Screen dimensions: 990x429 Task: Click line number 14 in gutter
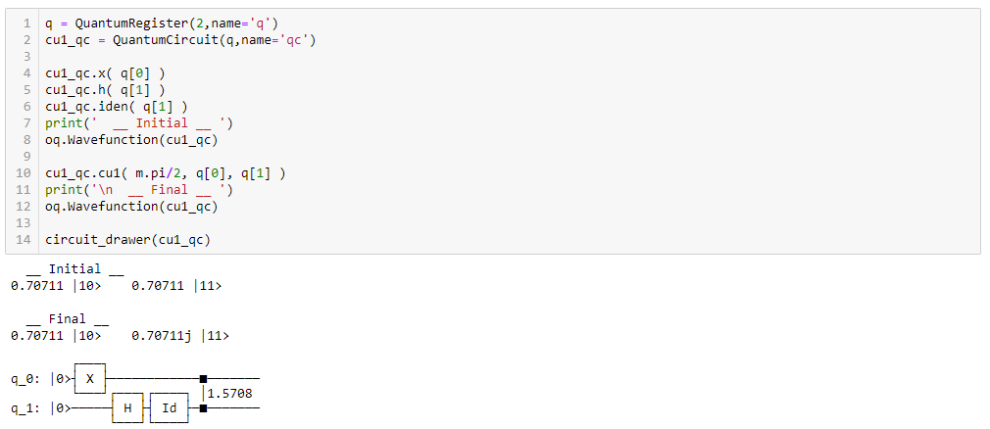pyautogui.click(x=24, y=240)
